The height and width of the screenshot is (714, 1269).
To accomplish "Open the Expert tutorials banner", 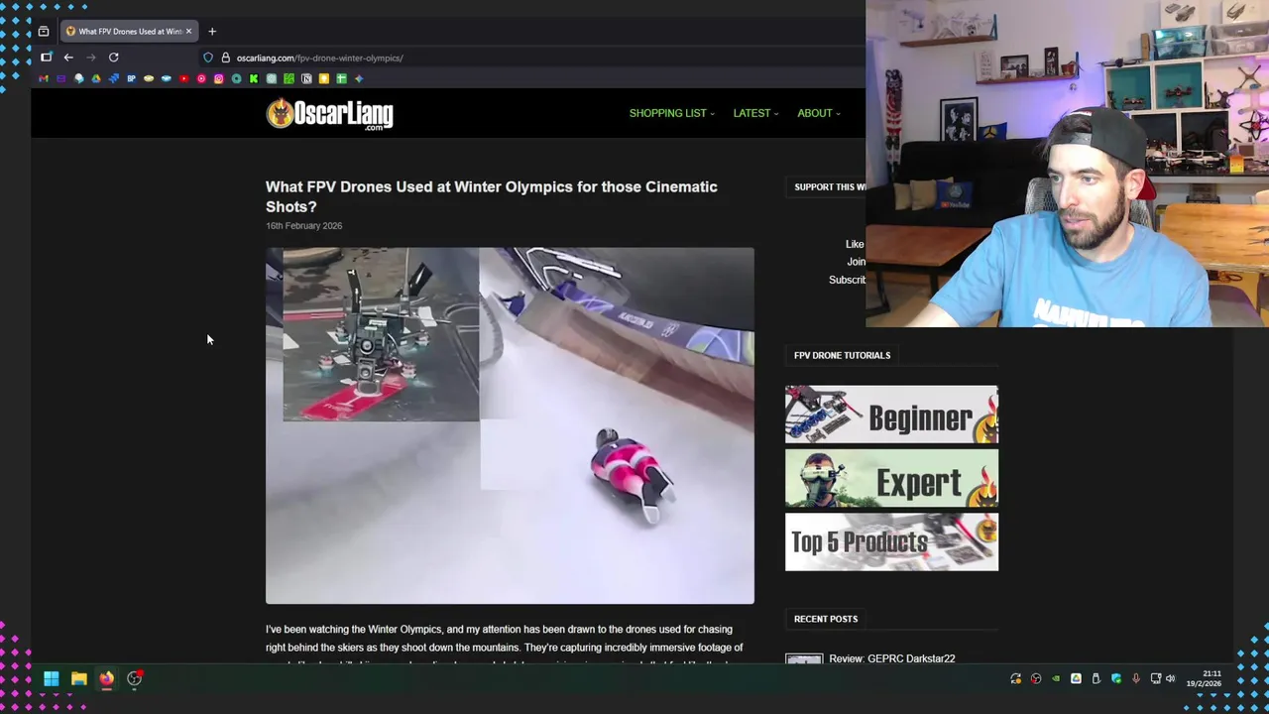I will [x=891, y=479].
